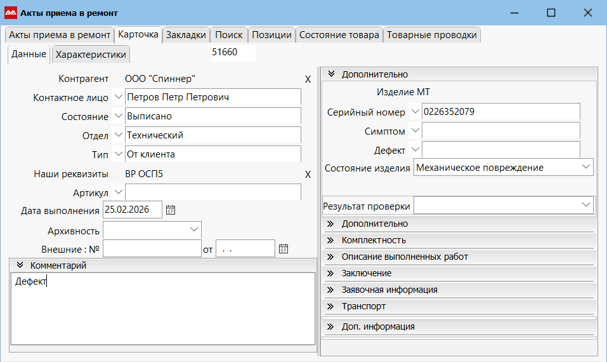607x362 pixels.
Task: Open Симптом lookup arrow
Action: tap(415, 131)
